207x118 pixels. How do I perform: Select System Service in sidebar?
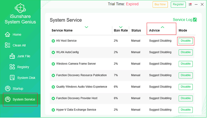click(x=20, y=99)
